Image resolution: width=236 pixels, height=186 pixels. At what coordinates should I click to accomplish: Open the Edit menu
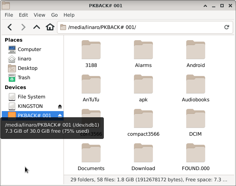pos(23,15)
